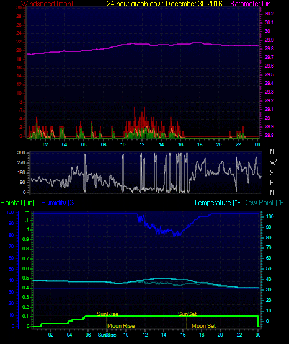Click the Temperature (°F) legend label
This screenshot has height=344, width=289.
pos(218,203)
